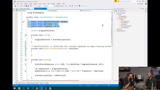Select the Projectors folder
Screen dimensions: 160x90
(124, 24)
